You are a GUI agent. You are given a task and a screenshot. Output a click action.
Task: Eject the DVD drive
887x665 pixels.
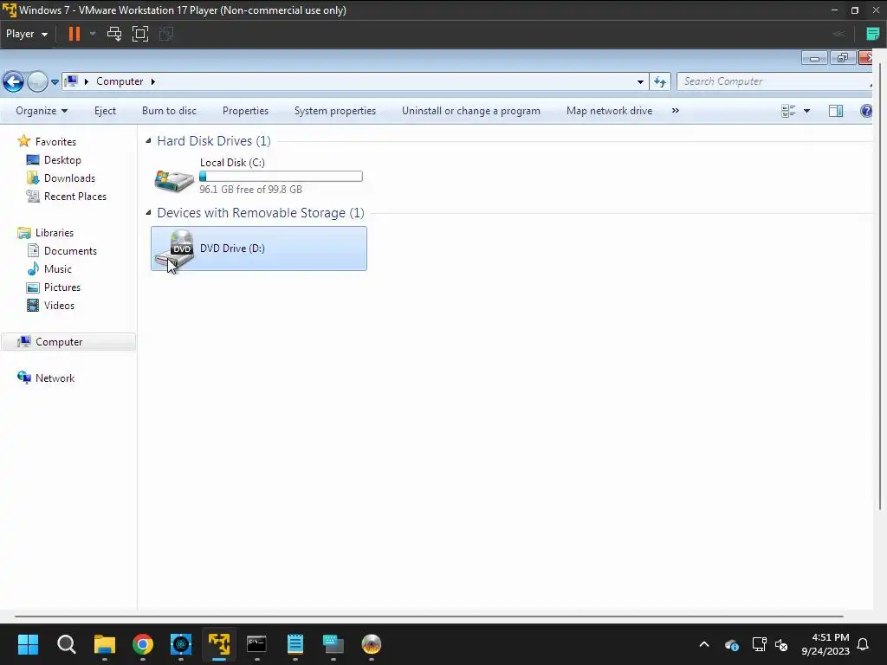(x=105, y=111)
